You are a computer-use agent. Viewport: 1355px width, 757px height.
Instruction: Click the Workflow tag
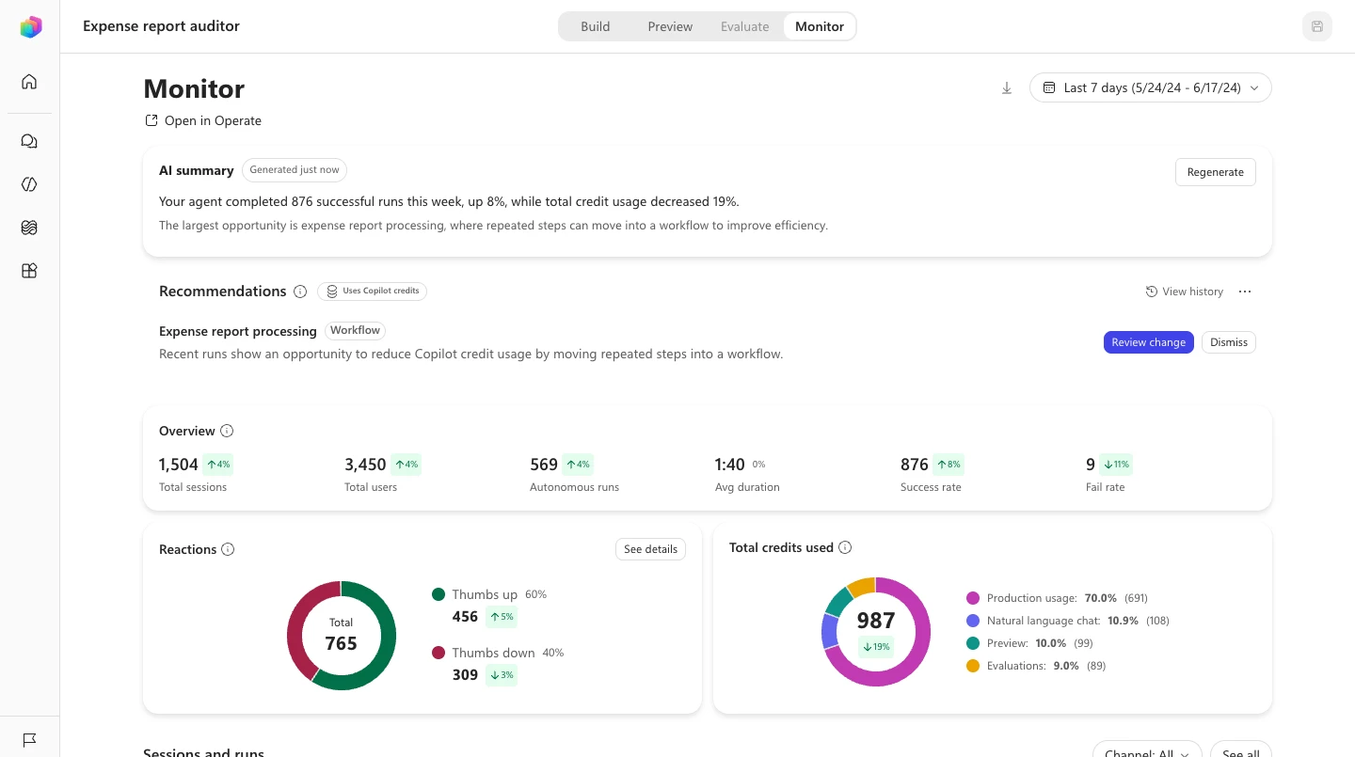(x=356, y=331)
